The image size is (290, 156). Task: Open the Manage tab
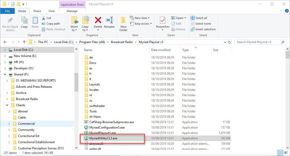[72, 11]
